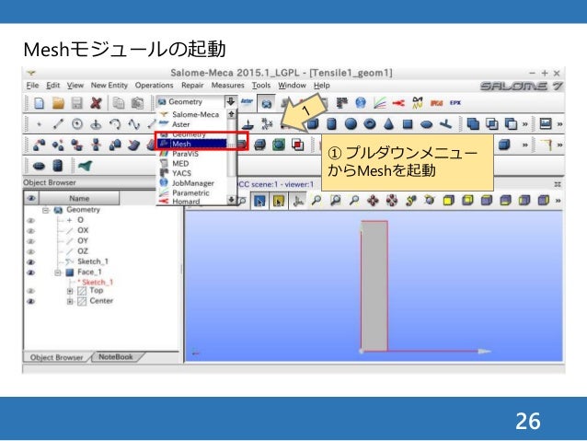
Task: Create a Torus primitive
Action: click(x=370, y=123)
